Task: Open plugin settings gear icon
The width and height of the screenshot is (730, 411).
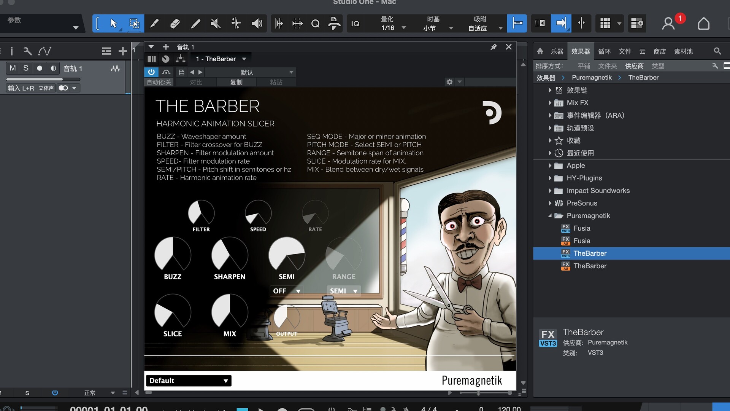Action: pos(449,82)
